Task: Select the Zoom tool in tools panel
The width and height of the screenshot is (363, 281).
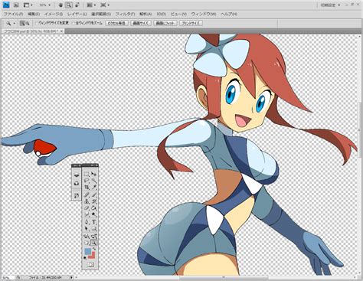Action: (94, 242)
